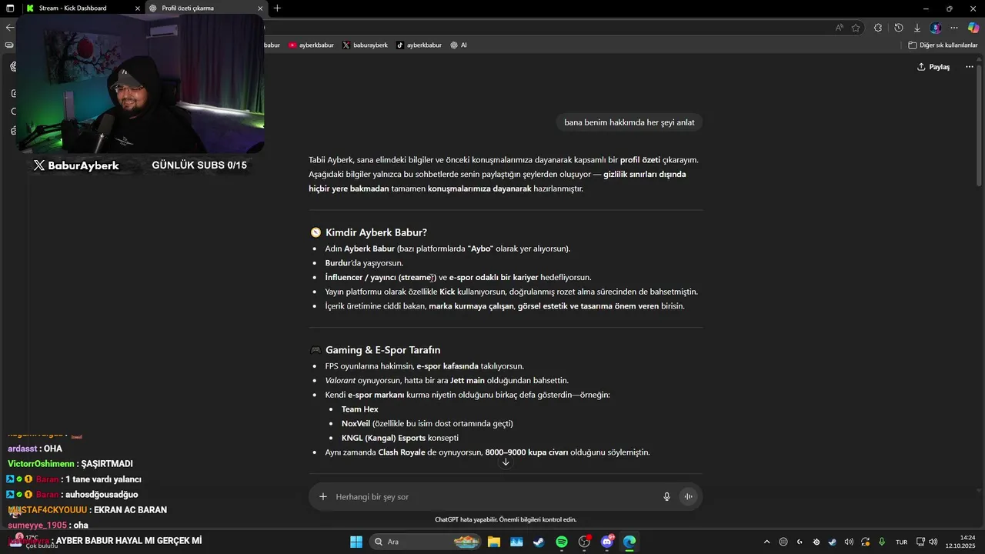The height and width of the screenshot is (554, 985).
Task: Expand the system tray hidden icons chevron
Action: (768, 542)
